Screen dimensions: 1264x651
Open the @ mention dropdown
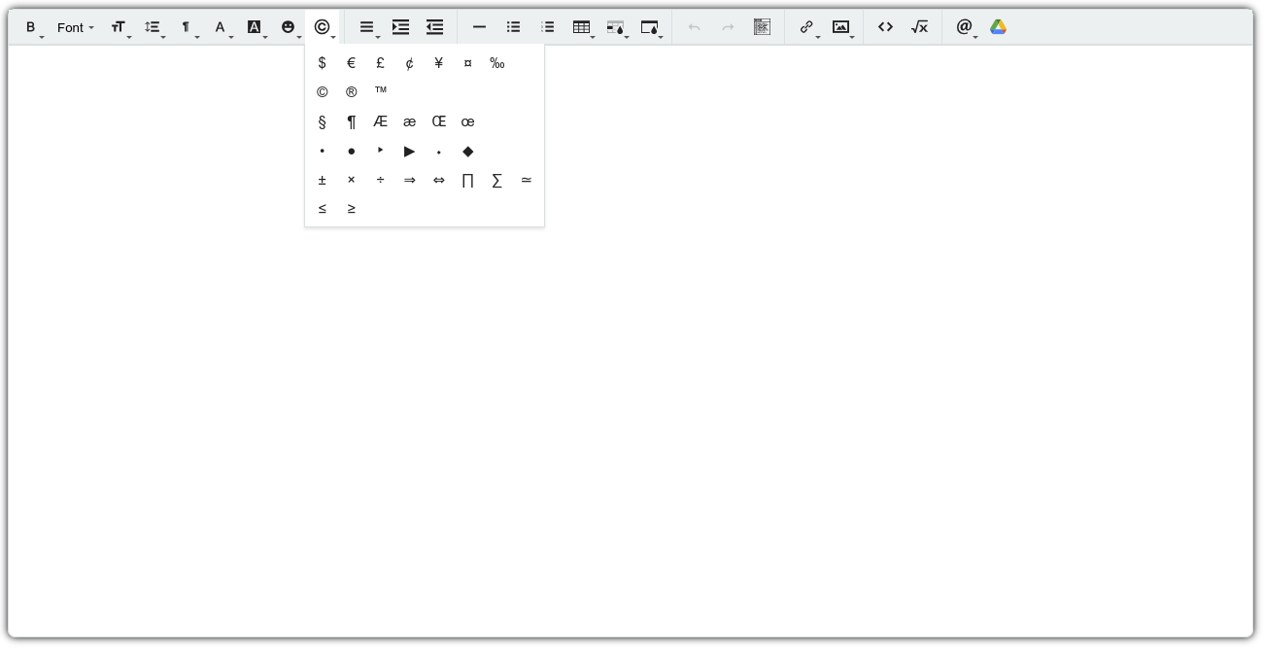(x=965, y=27)
